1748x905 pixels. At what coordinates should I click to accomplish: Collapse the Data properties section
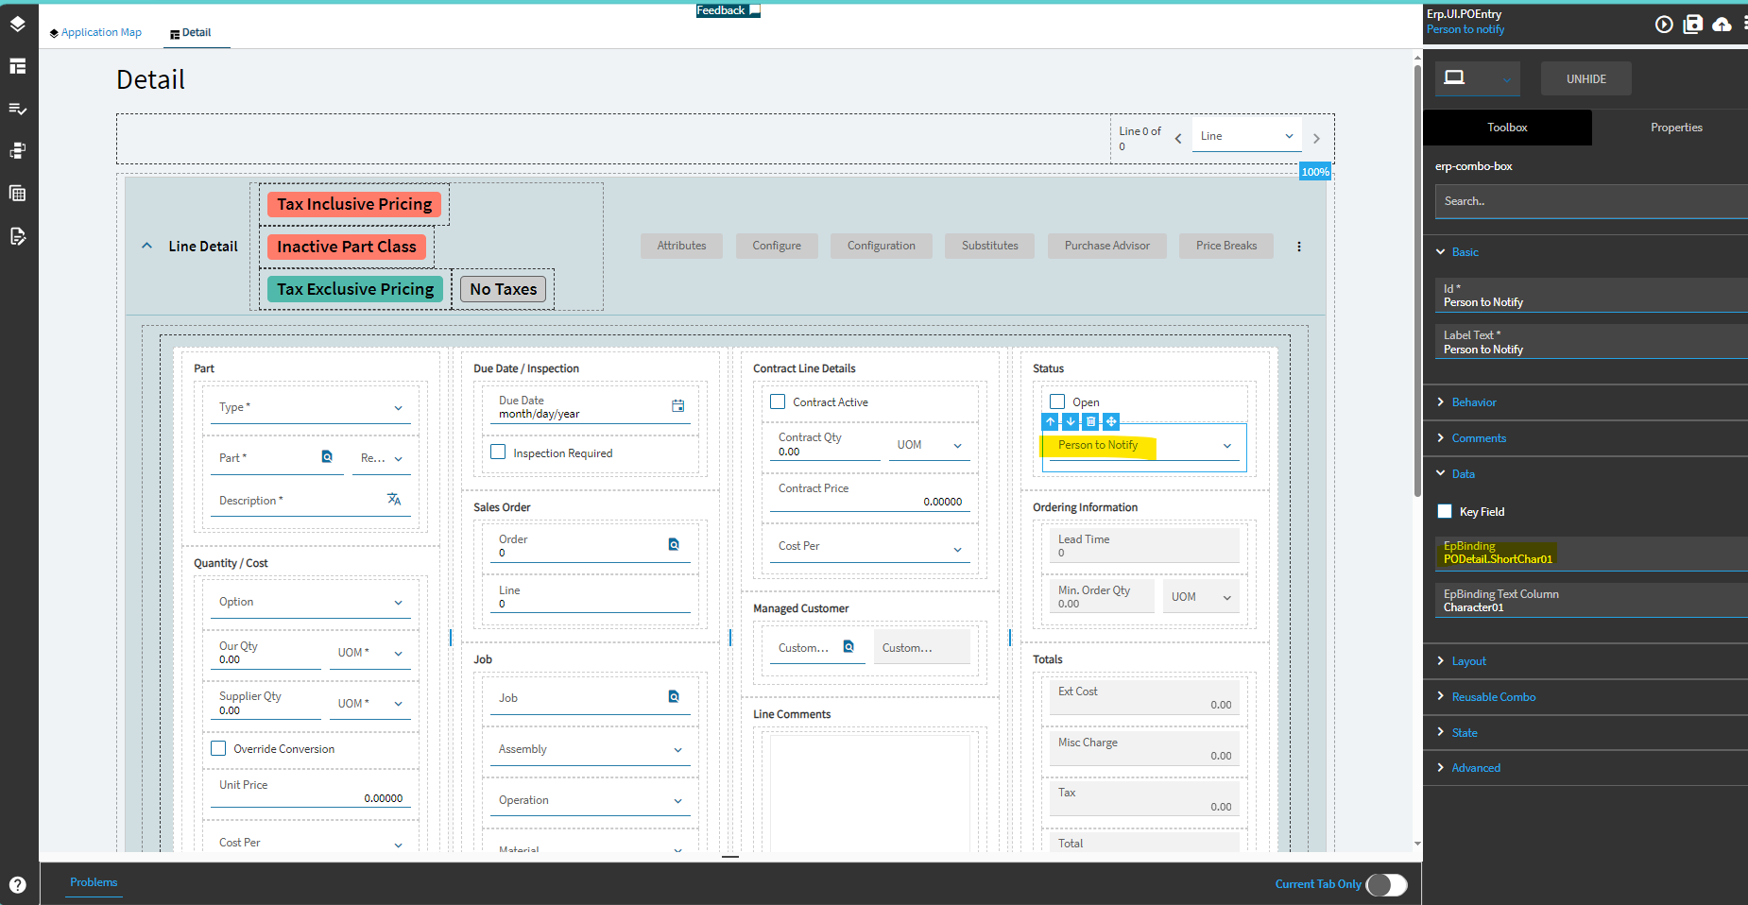point(1454,474)
